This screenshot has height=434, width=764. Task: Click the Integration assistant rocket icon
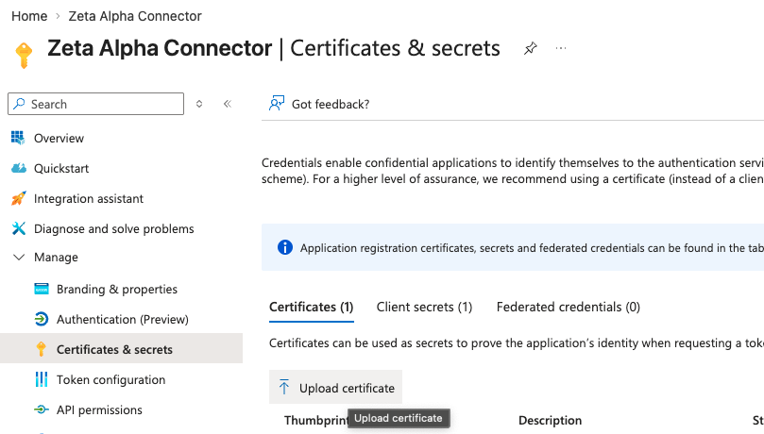tap(19, 198)
